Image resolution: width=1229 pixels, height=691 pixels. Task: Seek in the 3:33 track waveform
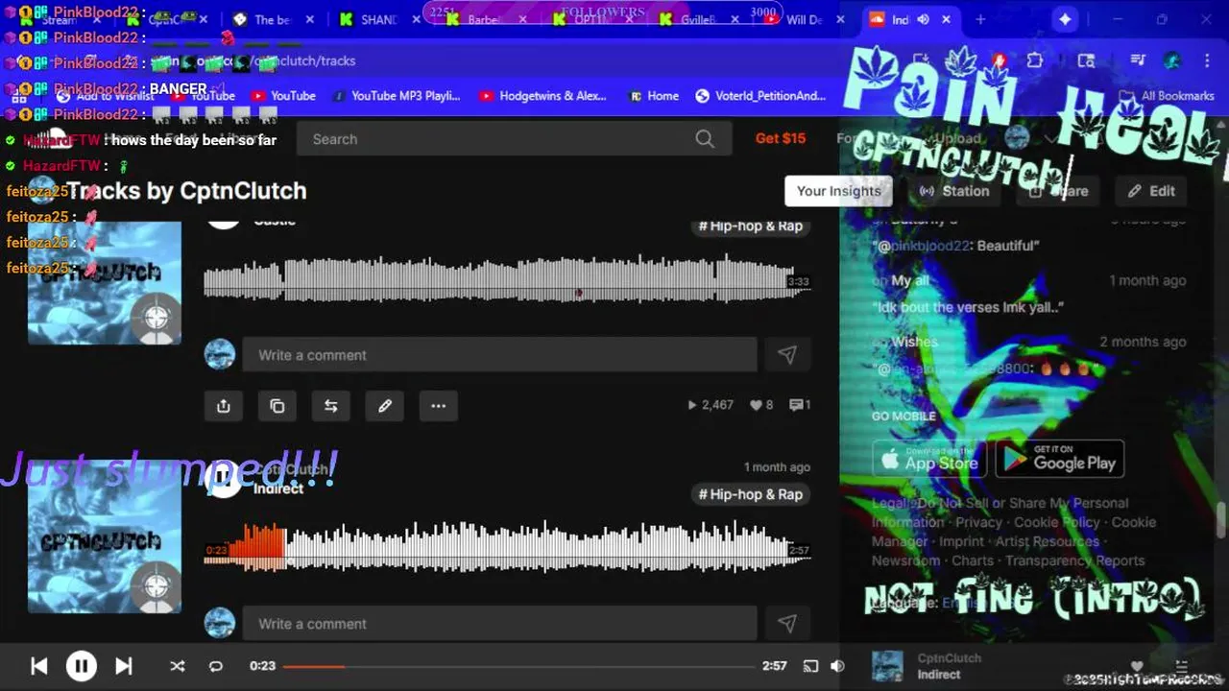point(506,279)
